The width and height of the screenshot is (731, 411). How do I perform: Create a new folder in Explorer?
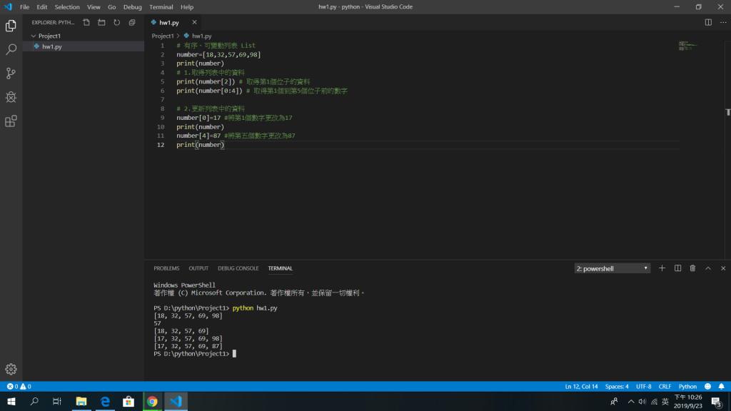coord(101,22)
